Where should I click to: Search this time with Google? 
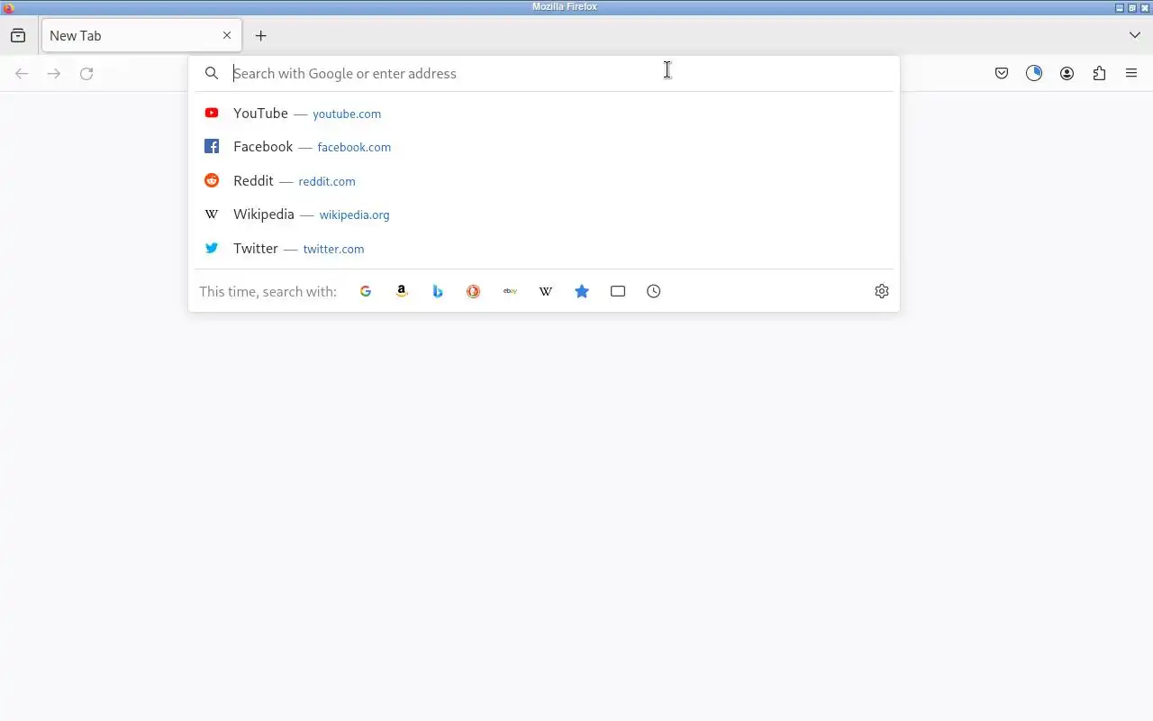tap(366, 291)
